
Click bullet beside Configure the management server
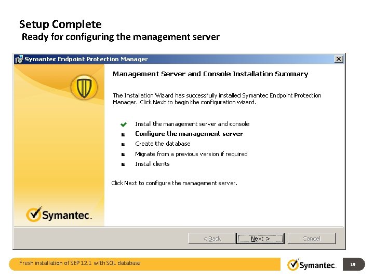(x=123, y=135)
